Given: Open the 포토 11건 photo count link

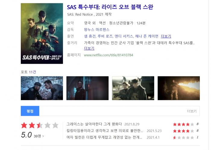Looking at the screenshot, I should tap(33, 72).
